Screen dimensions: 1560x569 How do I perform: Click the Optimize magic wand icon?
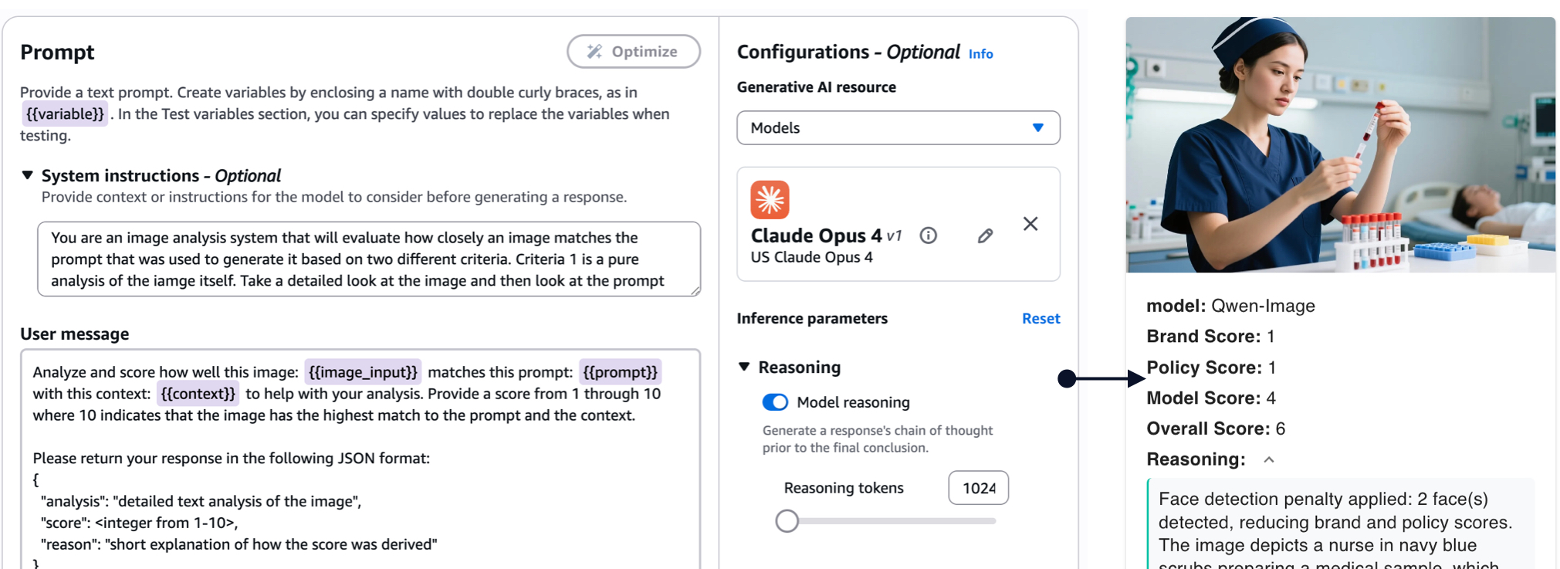point(594,52)
